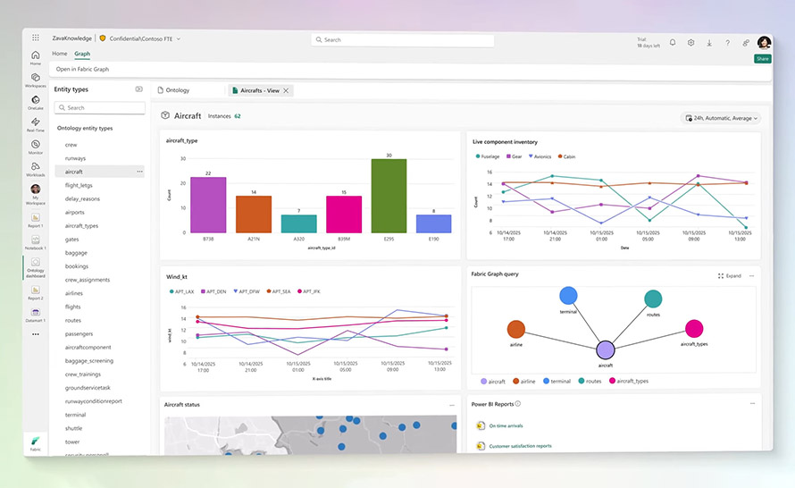The width and height of the screenshot is (795, 488).
Task: Open On time arrivals report link
Action: click(x=506, y=426)
